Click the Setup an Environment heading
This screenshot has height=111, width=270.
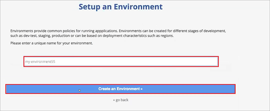[x=121, y=7]
